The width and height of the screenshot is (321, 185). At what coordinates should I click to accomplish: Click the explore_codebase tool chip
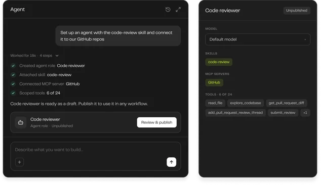coord(246,103)
